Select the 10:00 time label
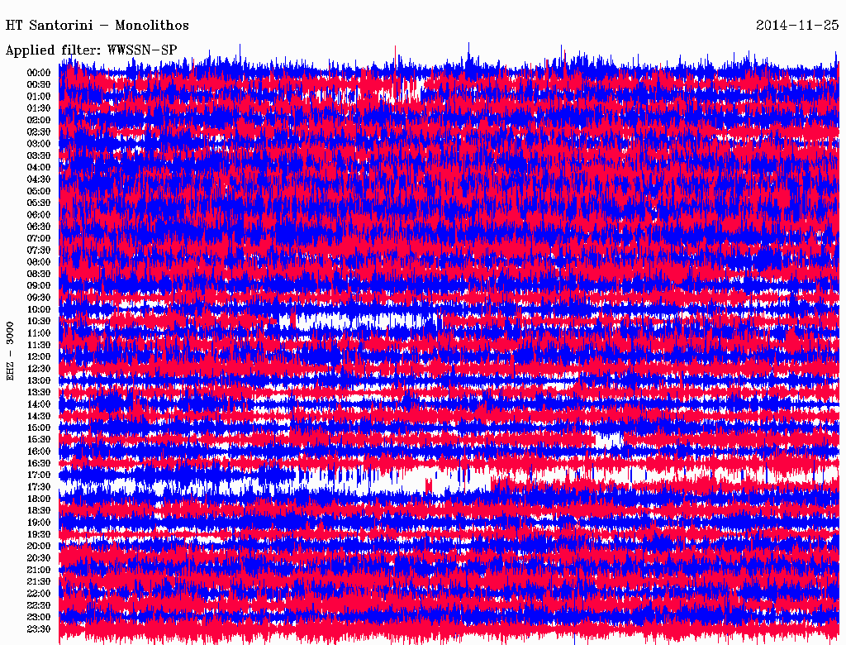 [x=39, y=309]
